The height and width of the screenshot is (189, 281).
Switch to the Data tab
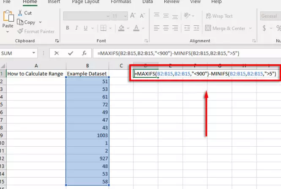tap(147, 2)
